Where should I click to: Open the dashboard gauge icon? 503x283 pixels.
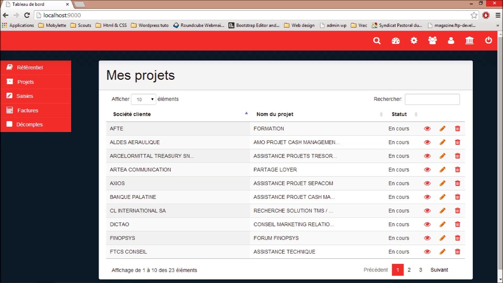396,41
